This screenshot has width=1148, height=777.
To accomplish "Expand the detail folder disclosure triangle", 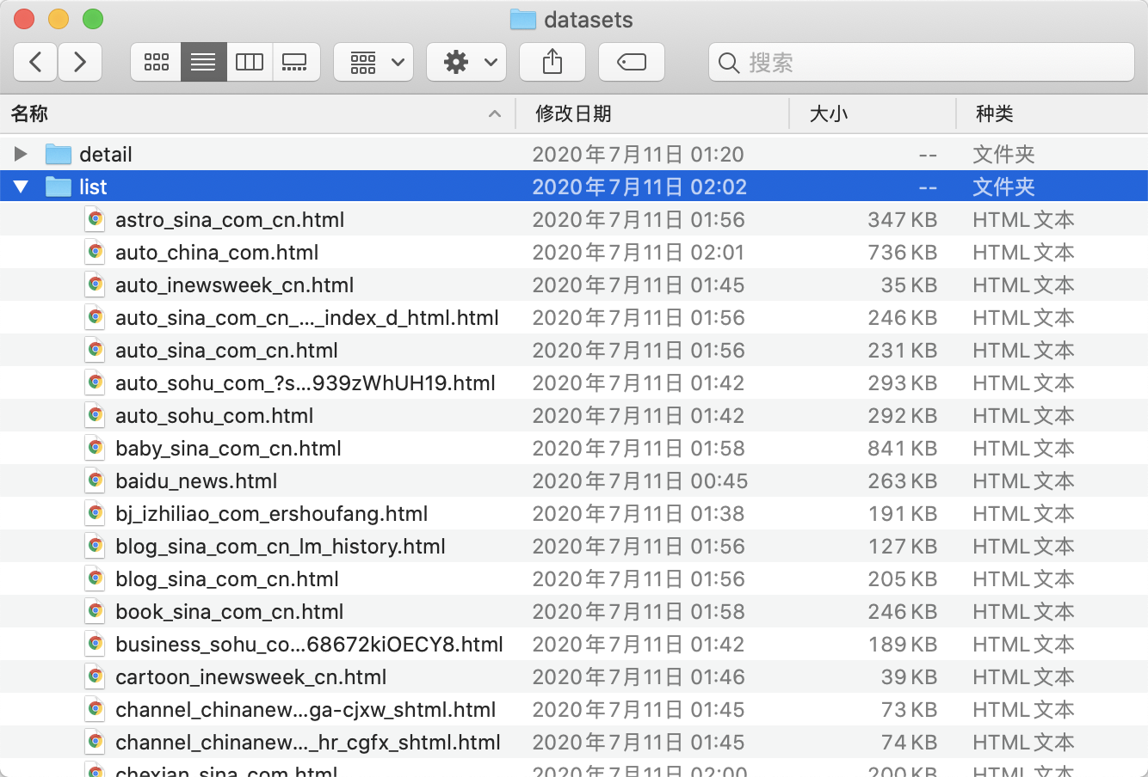I will pos(21,154).
